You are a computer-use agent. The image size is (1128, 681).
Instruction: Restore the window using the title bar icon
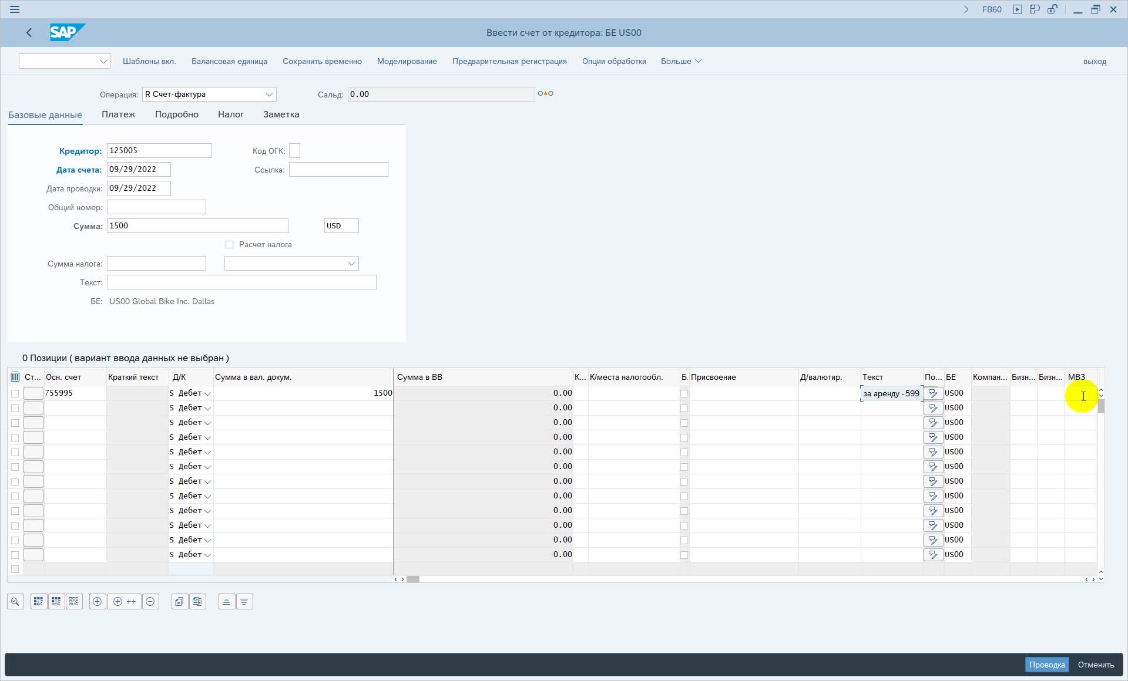[x=1096, y=9]
